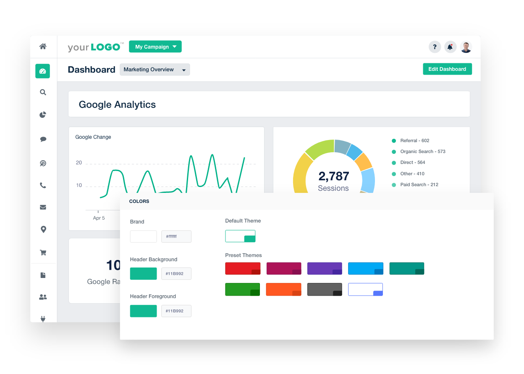Open the help question mark icon
Image resolution: width=524 pixels, height=374 pixels.
(435, 47)
